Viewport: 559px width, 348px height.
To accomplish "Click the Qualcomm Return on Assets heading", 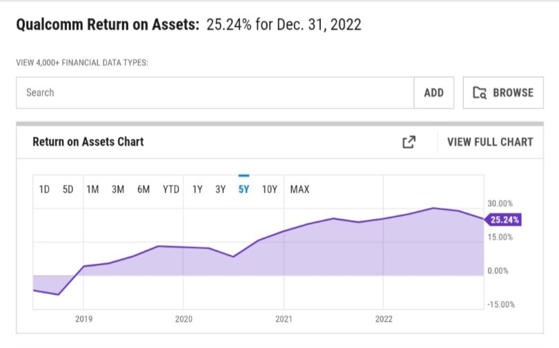I will coord(108,25).
